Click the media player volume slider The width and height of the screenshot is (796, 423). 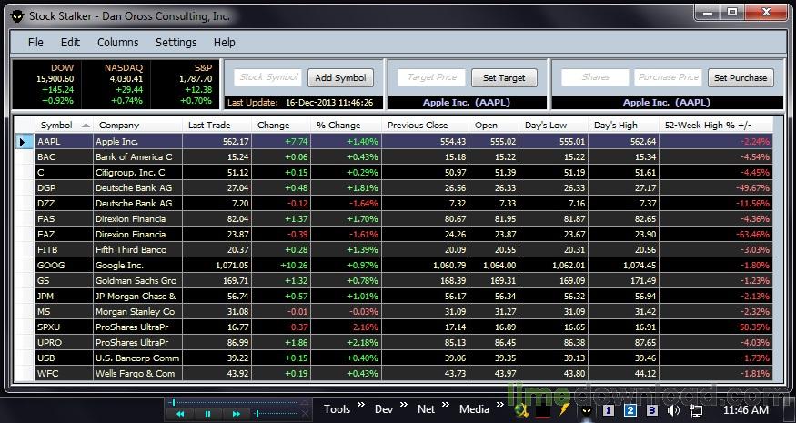coord(276,414)
